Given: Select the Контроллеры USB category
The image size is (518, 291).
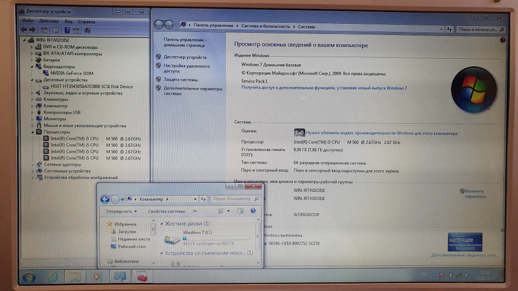Looking at the screenshot, I should coord(62,112).
